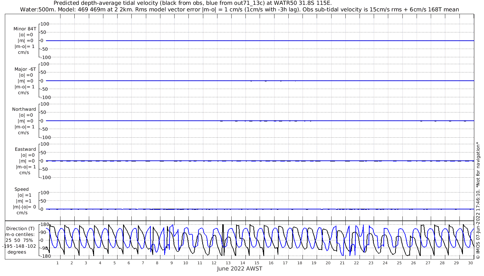
Task: Click the vertical IMOS copyright "Not for navigation" text
Action: pyautogui.click(x=478, y=200)
